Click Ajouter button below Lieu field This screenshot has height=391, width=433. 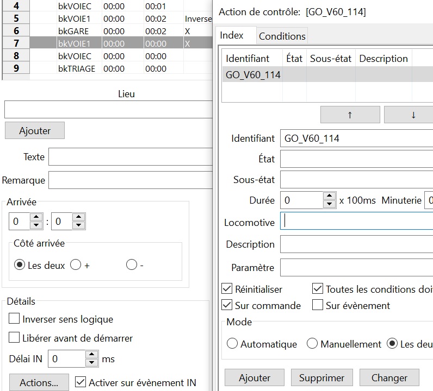tap(35, 130)
